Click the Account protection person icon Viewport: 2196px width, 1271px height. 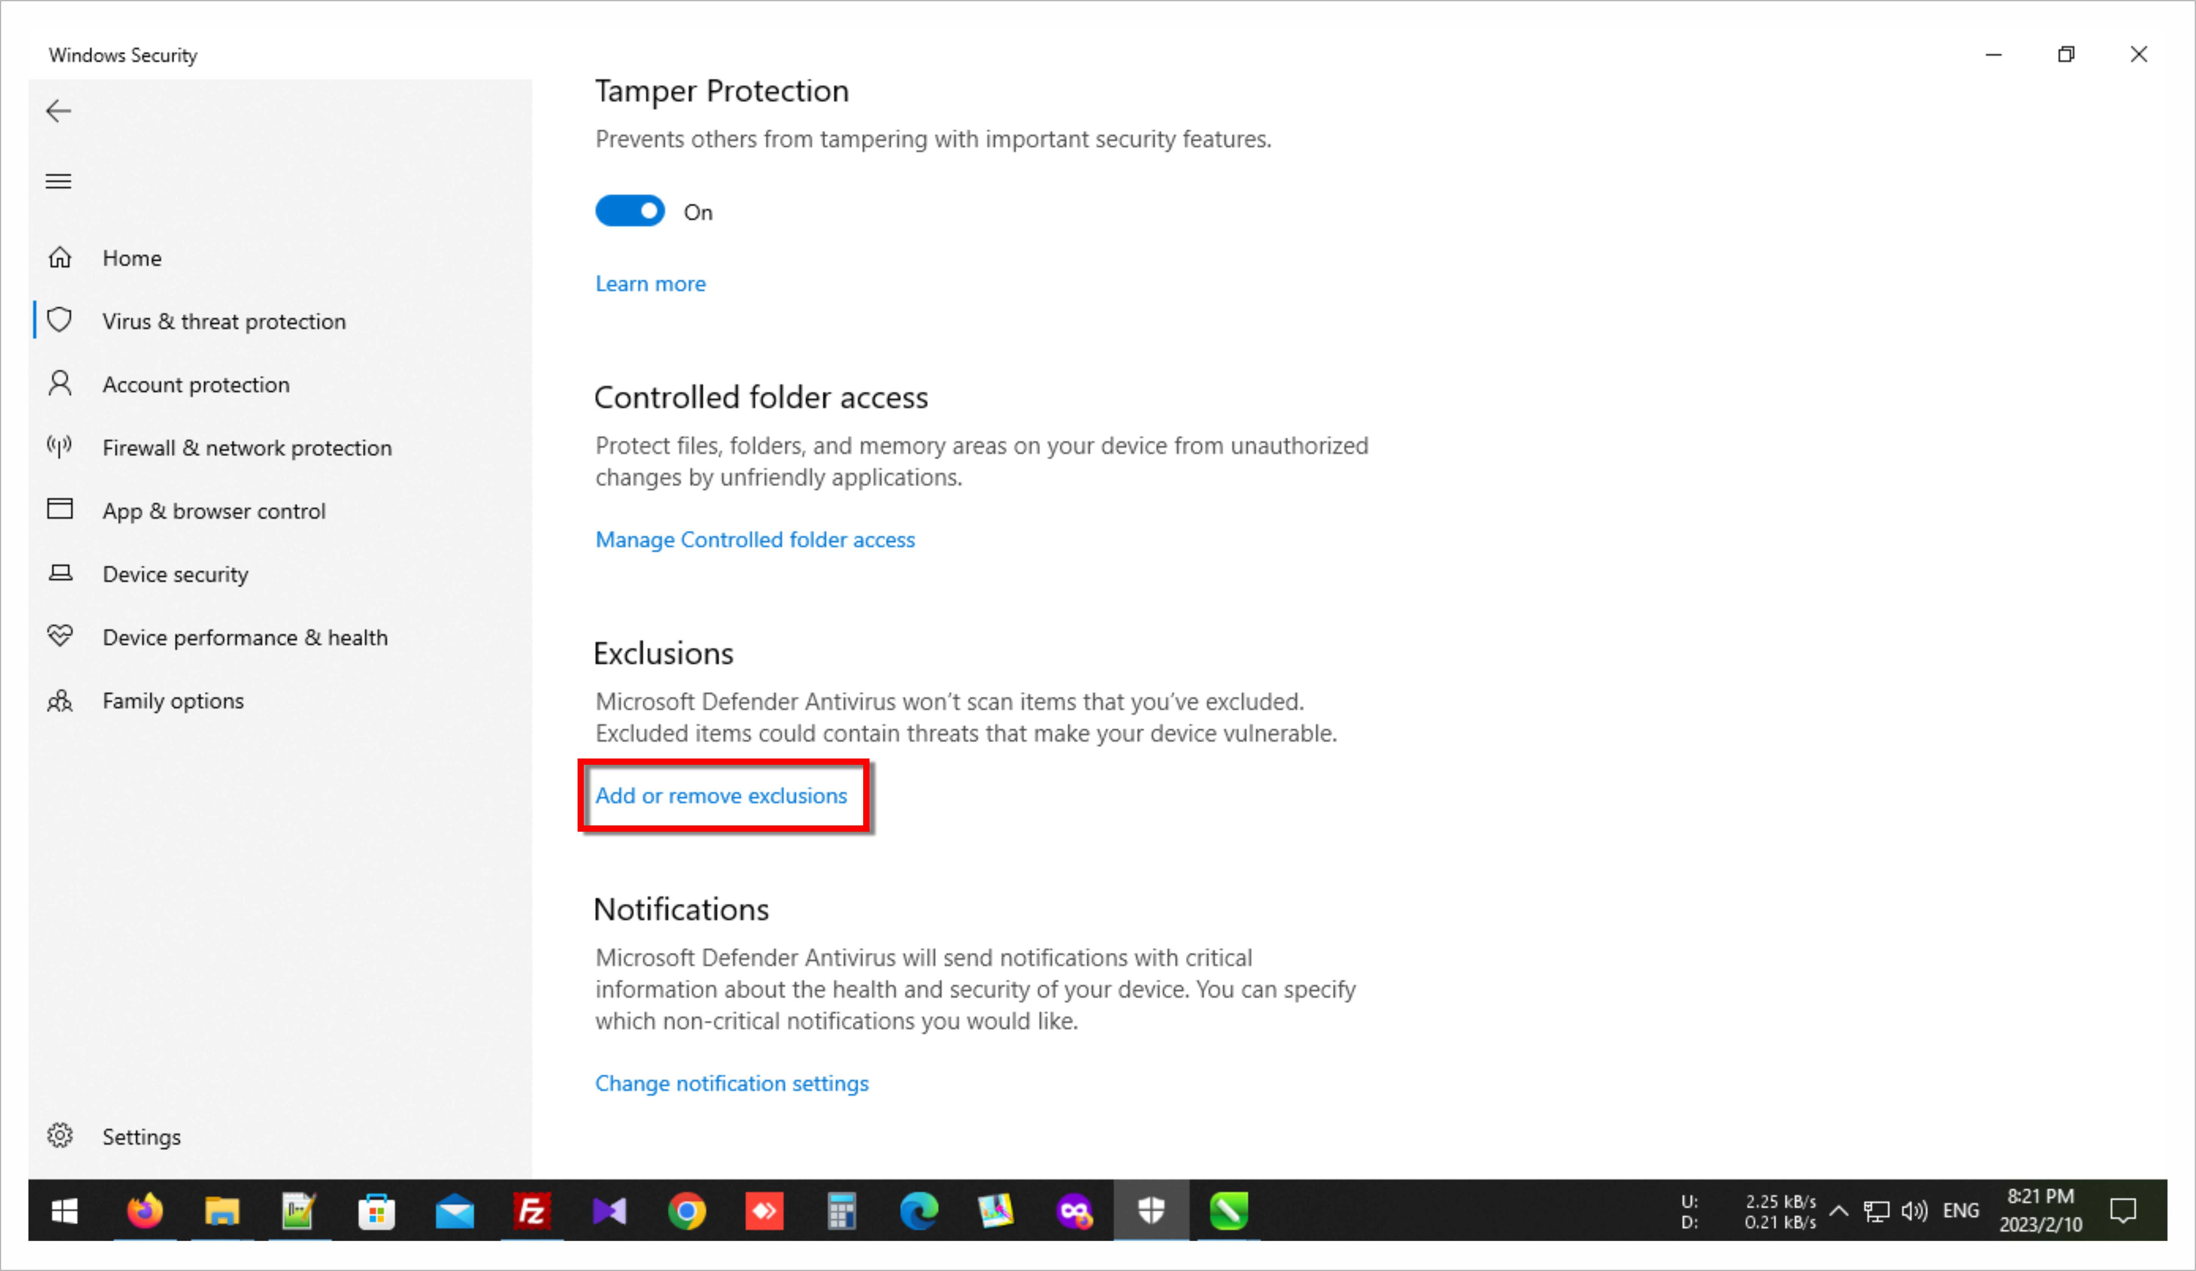[59, 384]
